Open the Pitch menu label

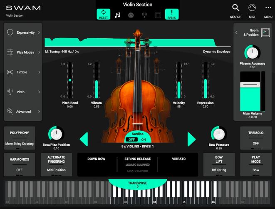[20, 92]
